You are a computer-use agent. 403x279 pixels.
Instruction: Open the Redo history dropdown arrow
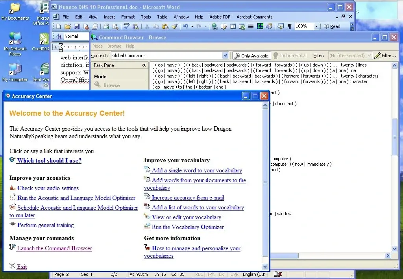pyautogui.click(x=205, y=26)
